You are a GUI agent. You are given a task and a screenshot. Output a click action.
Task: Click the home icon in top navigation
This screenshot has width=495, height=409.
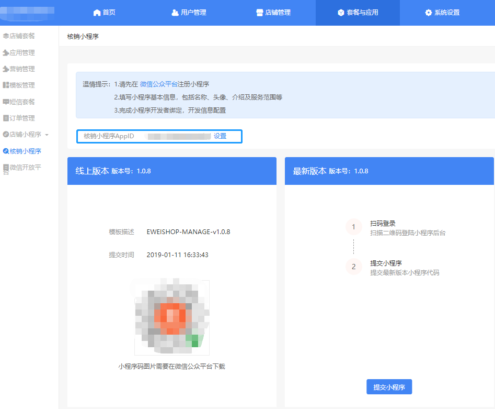(96, 13)
